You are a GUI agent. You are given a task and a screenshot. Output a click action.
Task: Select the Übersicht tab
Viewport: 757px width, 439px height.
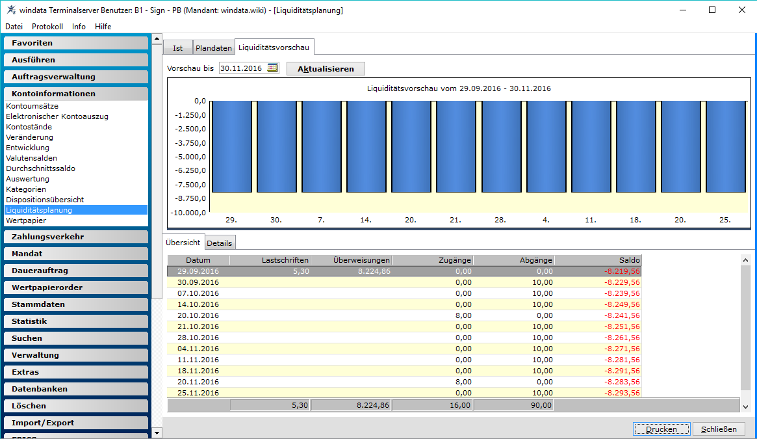[183, 242]
